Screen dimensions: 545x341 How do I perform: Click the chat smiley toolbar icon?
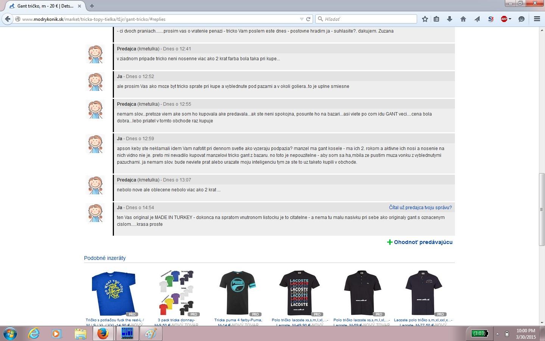(521, 19)
